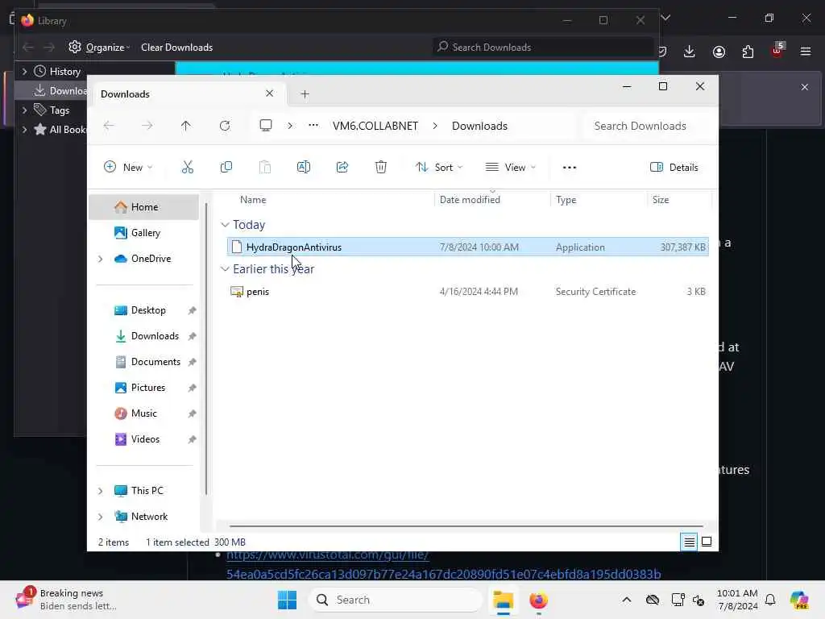Click the Cut scissors icon in Explorer toolbar

pos(187,168)
